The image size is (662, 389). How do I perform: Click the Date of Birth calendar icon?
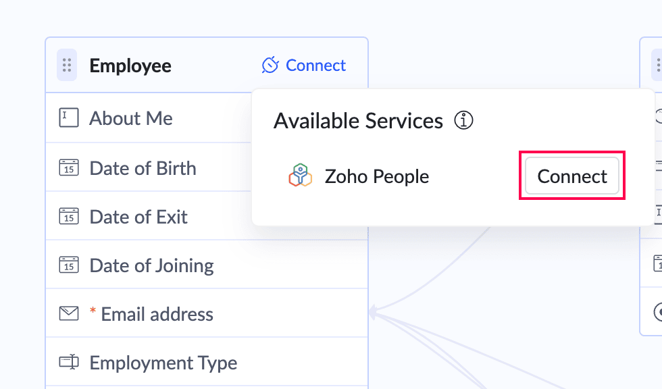pyautogui.click(x=69, y=167)
